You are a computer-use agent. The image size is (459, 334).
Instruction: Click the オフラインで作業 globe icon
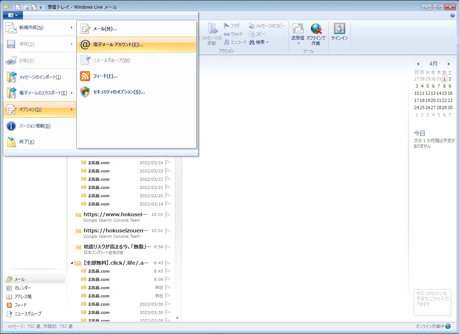(316, 29)
